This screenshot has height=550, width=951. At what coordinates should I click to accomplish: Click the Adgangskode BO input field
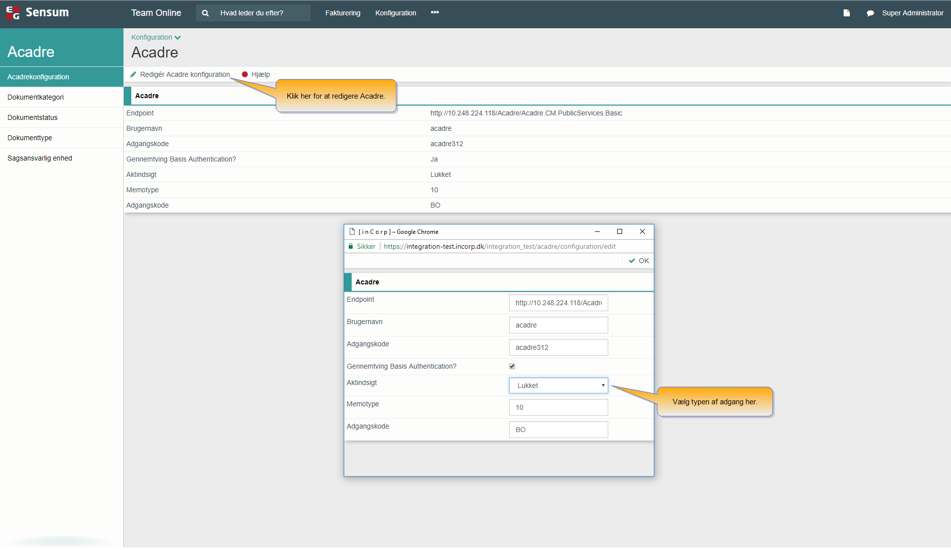point(558,430)
